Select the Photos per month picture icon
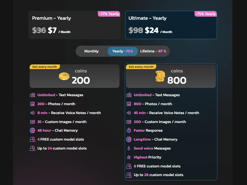The width and height of the screenshot is (247, 185). tap(32, 104)
